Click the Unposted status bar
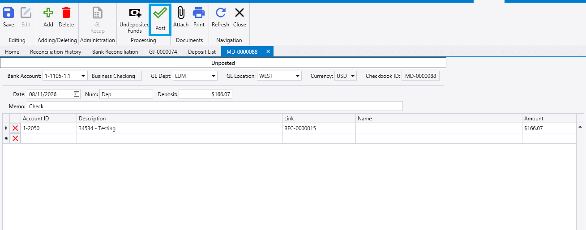Viewport: 586px width, 230px height. click(223, 63)
